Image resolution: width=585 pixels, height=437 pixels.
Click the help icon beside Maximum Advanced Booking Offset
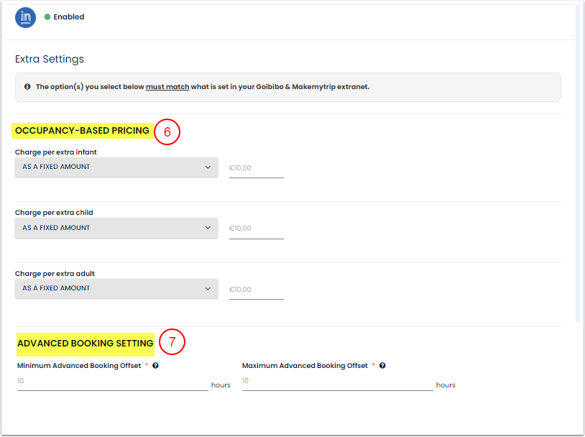[382, 366]
